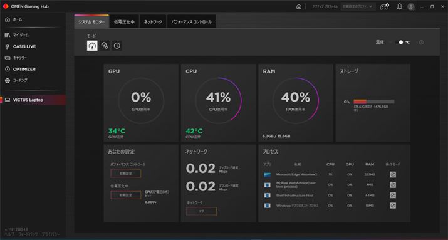Switch to ネットワーク tab
Viewport: 448px width, 240px height.
pyautogui.click(x=153, y=22)
